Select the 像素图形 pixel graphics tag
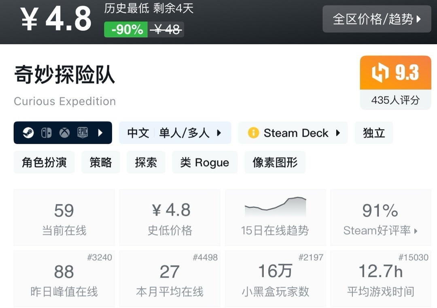This screenshot has height=308, width=437. [x=275, y=163]
